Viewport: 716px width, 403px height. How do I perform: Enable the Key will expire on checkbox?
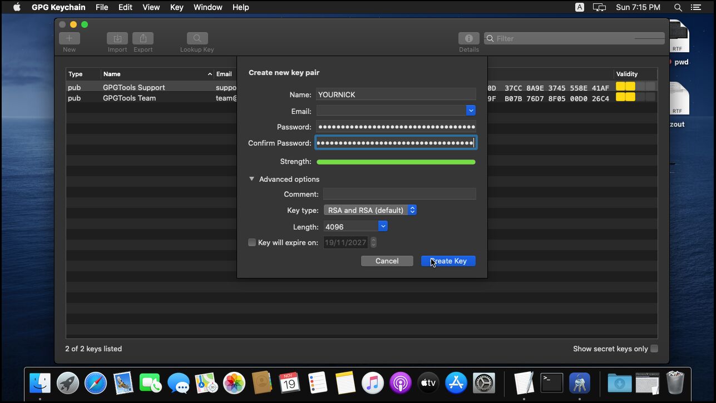point(252,242)
